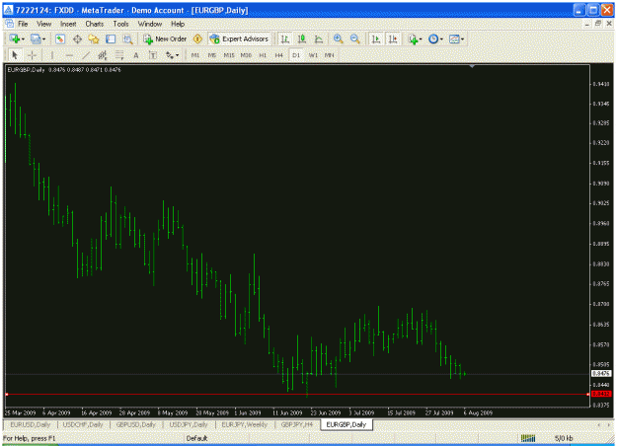Select the Fibonacci retracement tool

click(119, 55)
